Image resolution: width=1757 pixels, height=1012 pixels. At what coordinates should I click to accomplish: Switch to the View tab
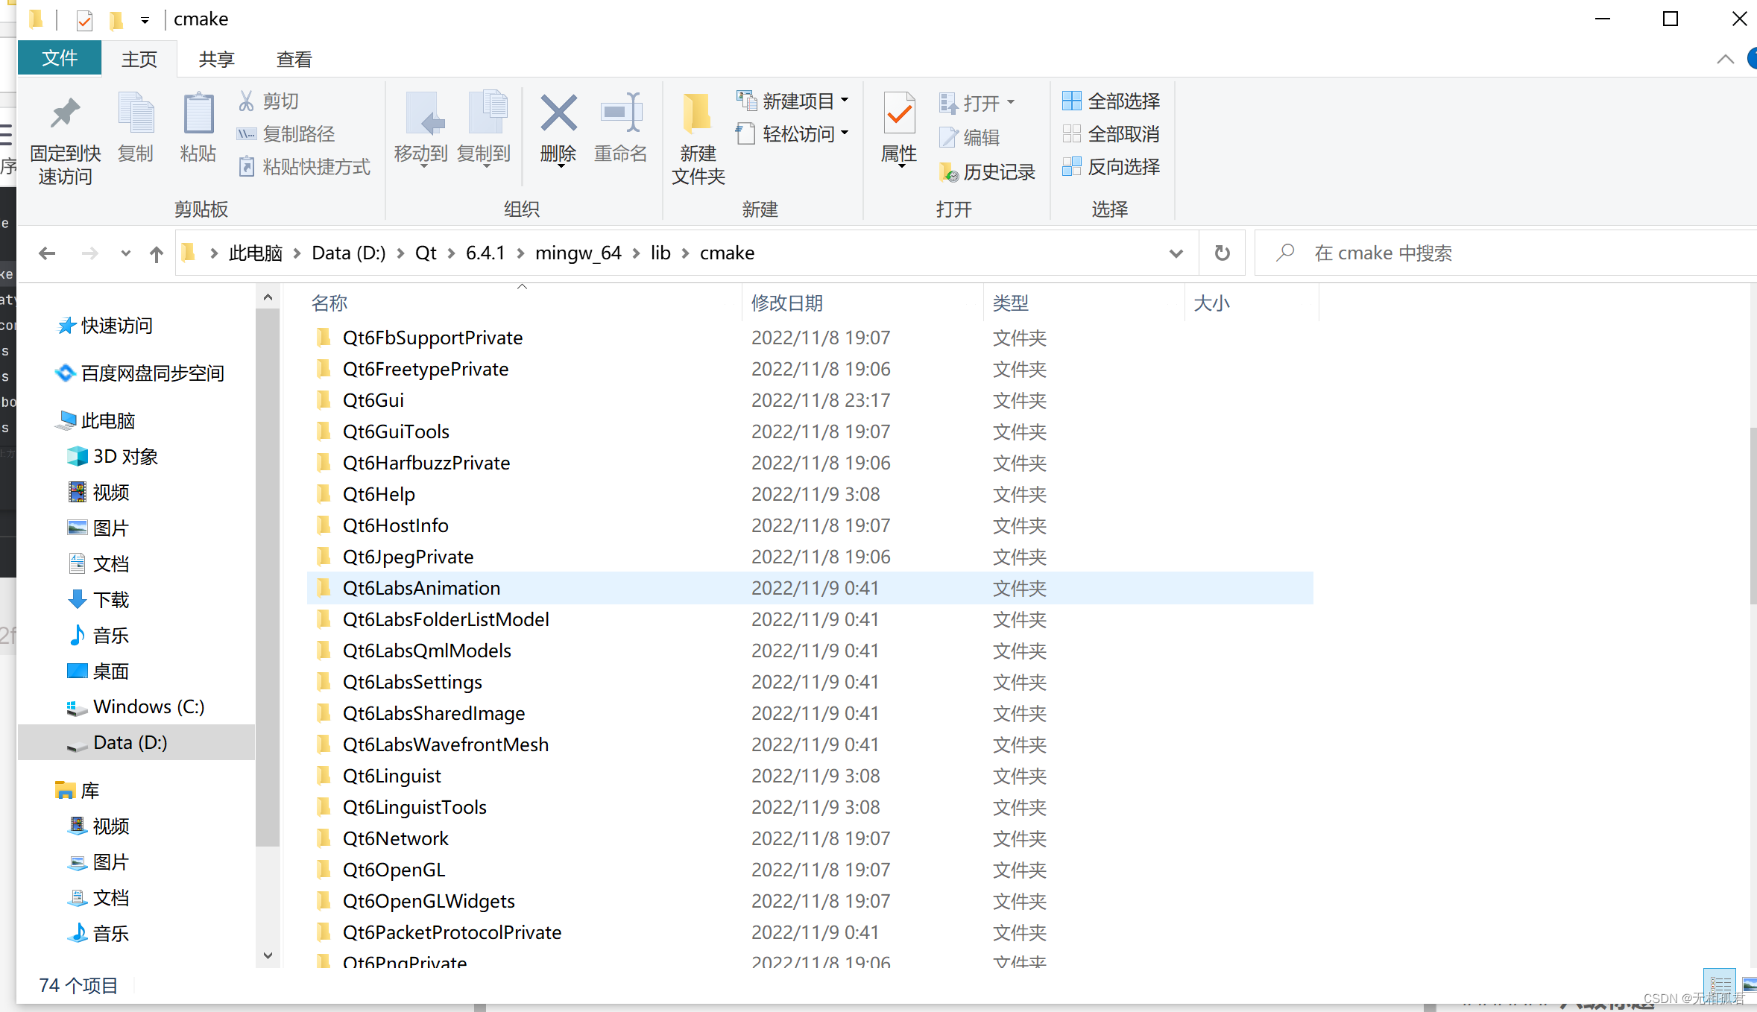pyautogui.click(x=294, y=59)
